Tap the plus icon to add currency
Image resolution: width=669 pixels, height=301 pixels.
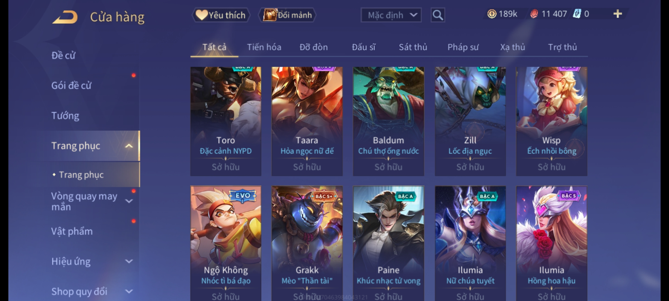tap(618, 14)
